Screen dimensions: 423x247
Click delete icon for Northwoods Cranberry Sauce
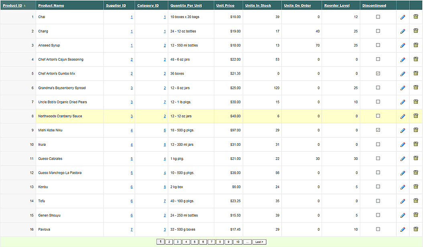pos(416,116)
